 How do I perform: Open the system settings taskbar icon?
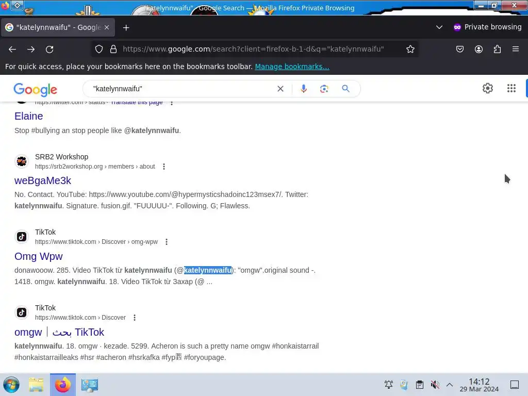pyautogui.click(x=90, y=385)
